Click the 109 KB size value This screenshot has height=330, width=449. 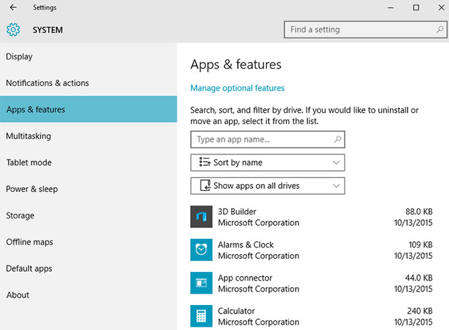421,245
